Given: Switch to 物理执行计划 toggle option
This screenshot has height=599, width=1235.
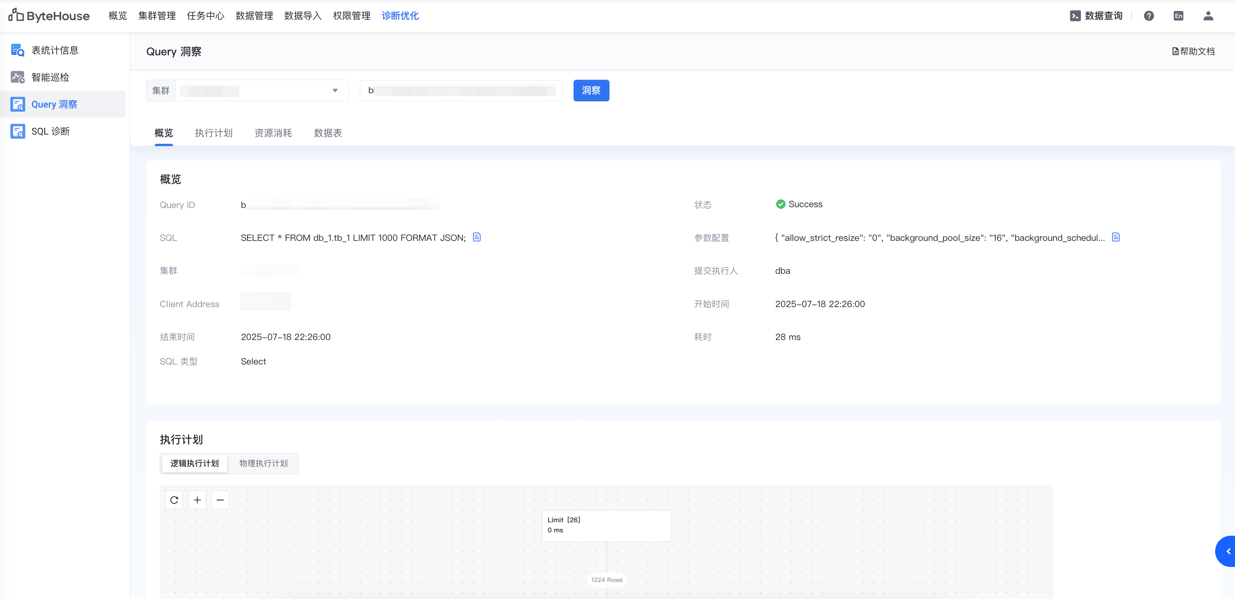Looking at the screenshot, I should click(263, 463).
